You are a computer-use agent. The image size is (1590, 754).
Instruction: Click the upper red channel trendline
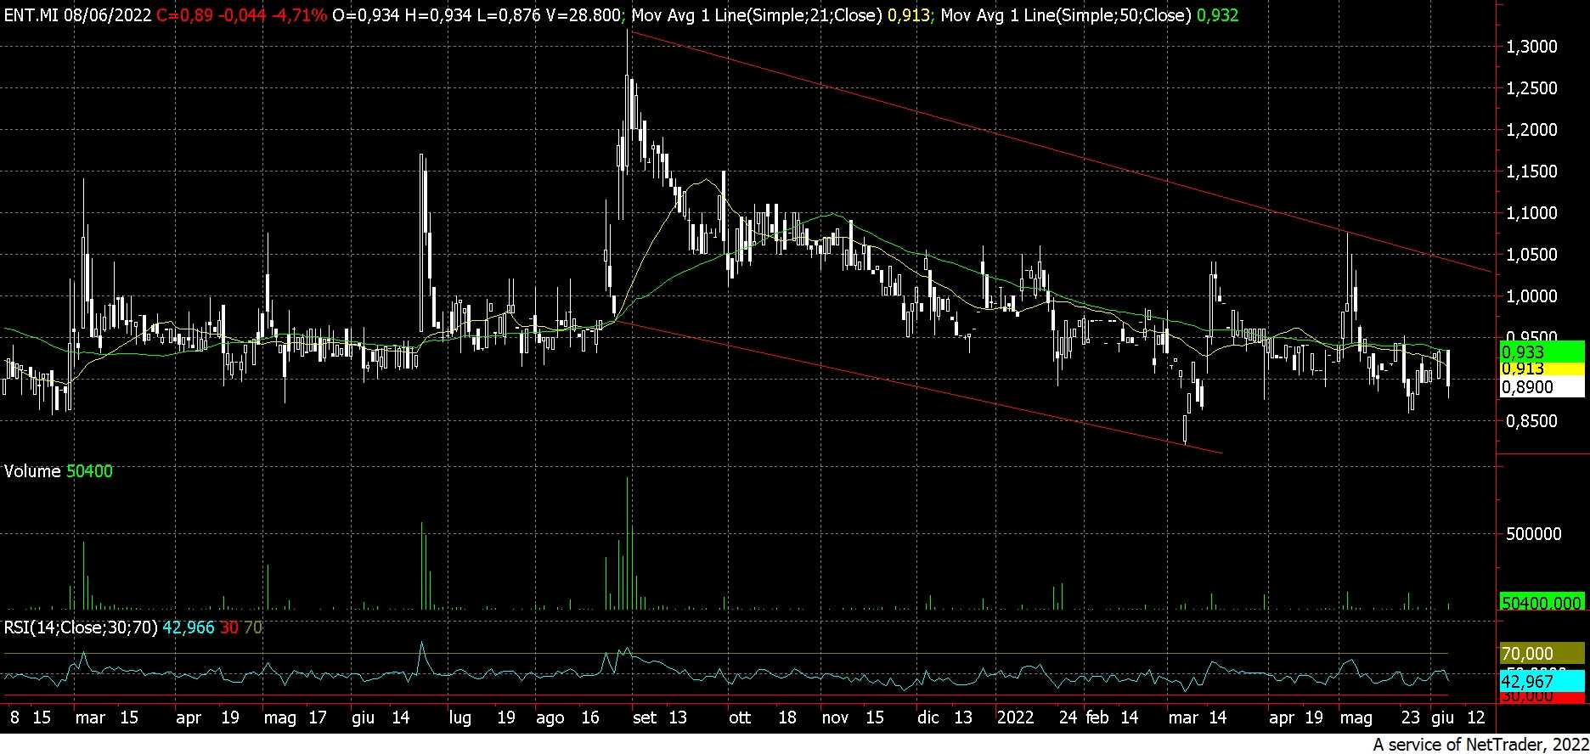click(x=1060, y=152)
